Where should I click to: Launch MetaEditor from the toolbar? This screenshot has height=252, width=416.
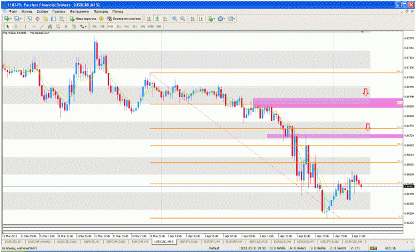(101, 19)
